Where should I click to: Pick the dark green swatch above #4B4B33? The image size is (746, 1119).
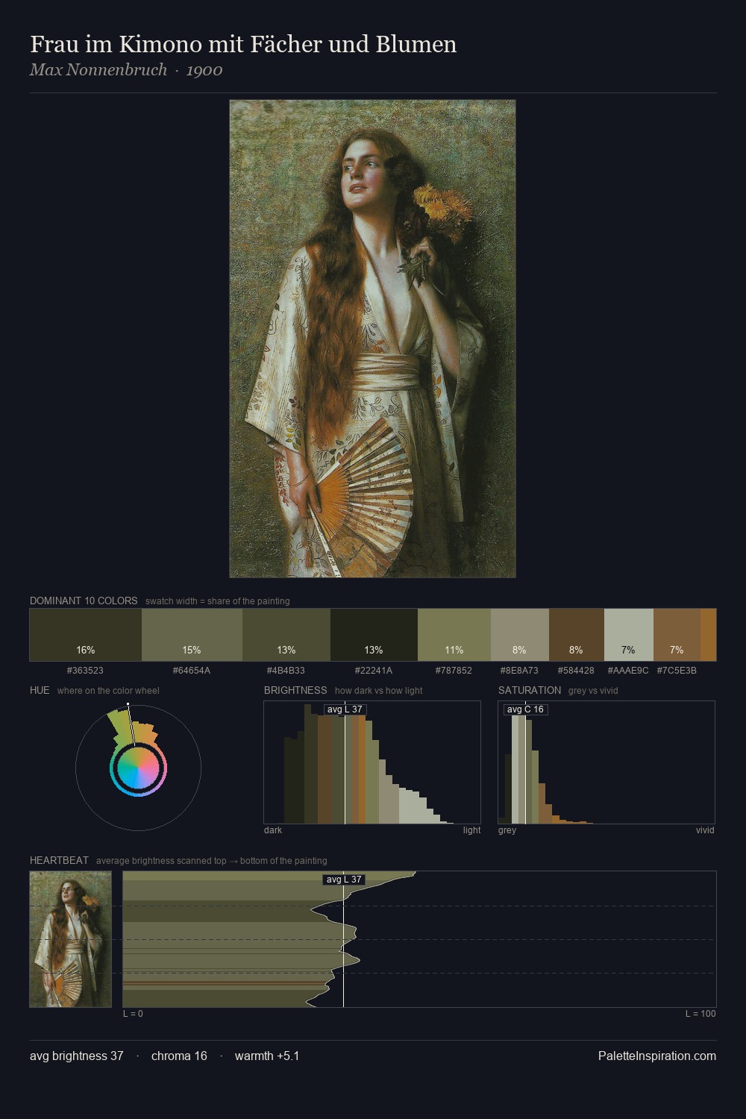[286, 635]
